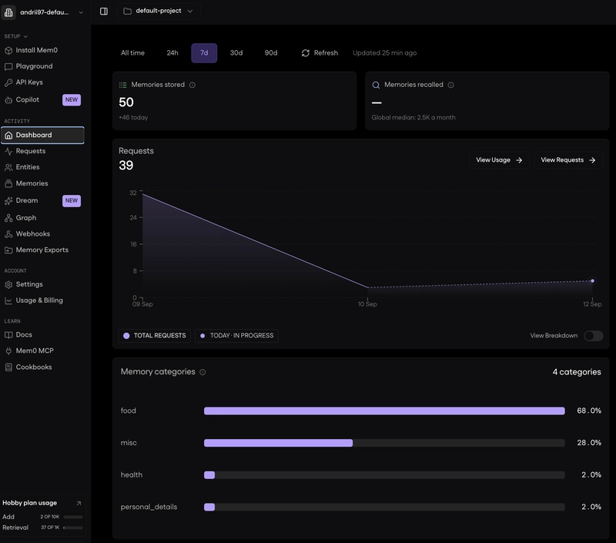Click the info icon beside Memories recalled
This screenshot has width=616, height=543.
point(450,85)
